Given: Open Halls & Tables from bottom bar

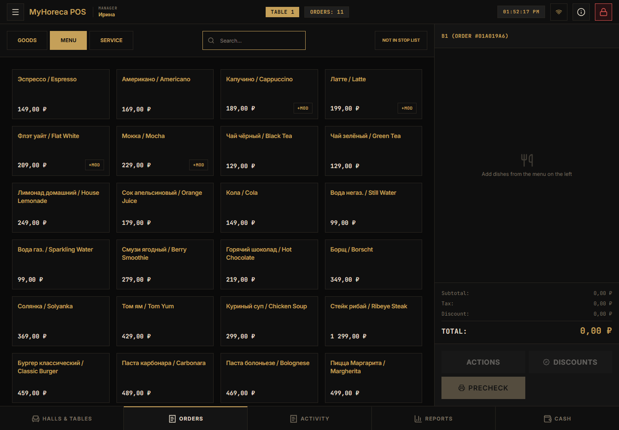Looking at the screenshot, I should tap(62, 418).
